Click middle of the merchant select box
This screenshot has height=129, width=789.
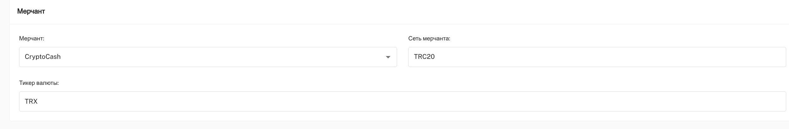[208, 57]
